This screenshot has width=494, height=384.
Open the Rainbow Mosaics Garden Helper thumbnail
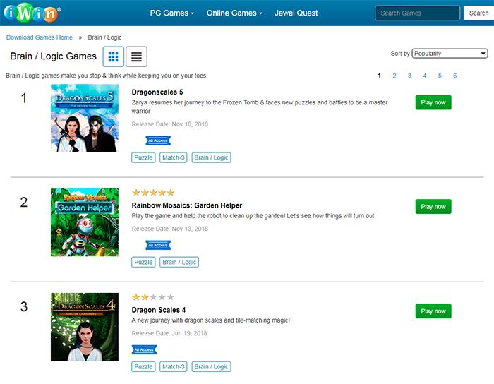85,222
